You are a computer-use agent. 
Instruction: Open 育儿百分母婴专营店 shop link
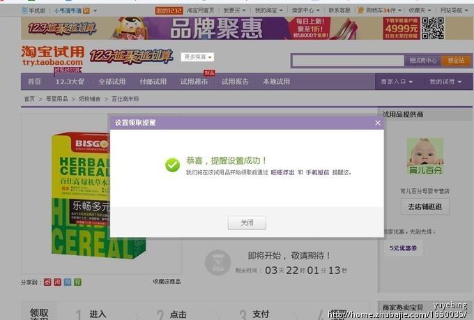point(425,191)
